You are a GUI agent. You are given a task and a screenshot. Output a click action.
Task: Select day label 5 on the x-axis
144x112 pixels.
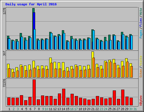pyautogui.click(x=26, y=109)
